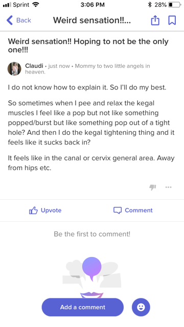The height and width of the screenshot is (327, 184).
Task: Tap the bold post title text
Action: click(x=88, y=45)
